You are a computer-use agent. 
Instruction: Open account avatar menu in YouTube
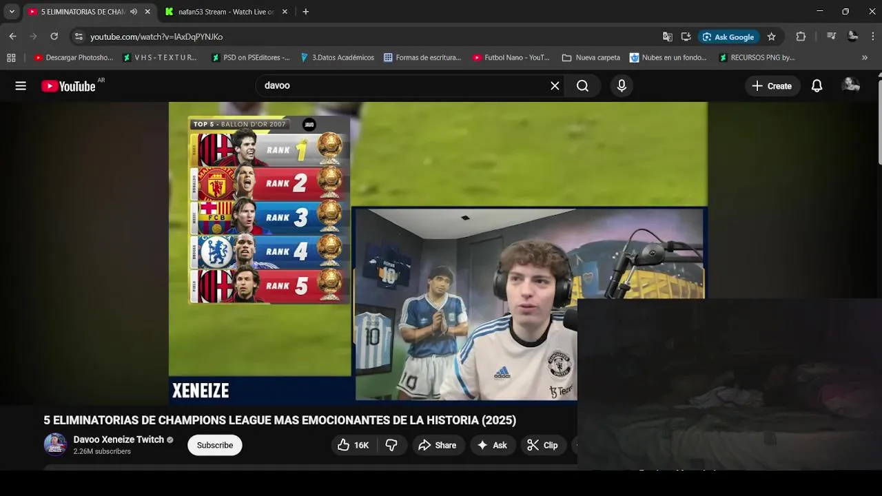851,85
